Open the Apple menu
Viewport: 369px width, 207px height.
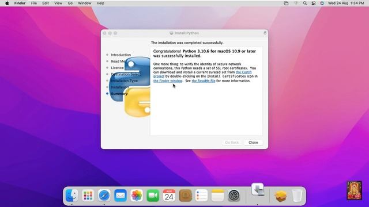[x=7, y=3]
